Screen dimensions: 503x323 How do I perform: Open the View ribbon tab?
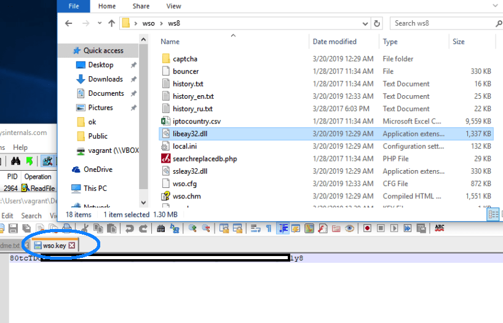[x=173, y=6]
